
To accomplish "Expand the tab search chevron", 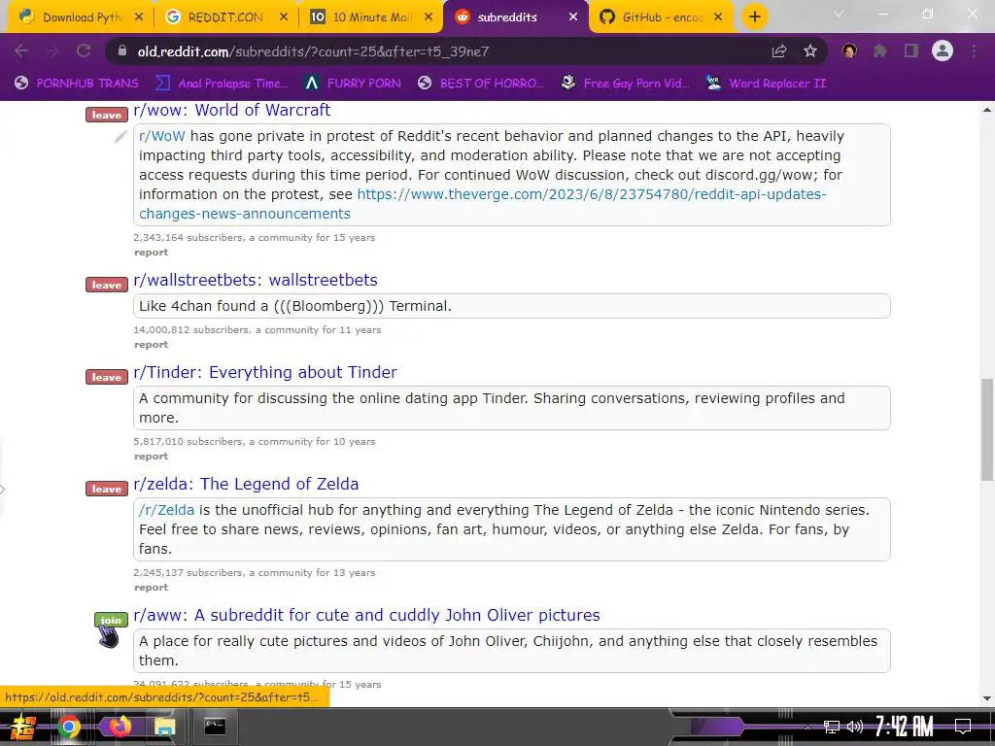I will (x=839, y=14).
